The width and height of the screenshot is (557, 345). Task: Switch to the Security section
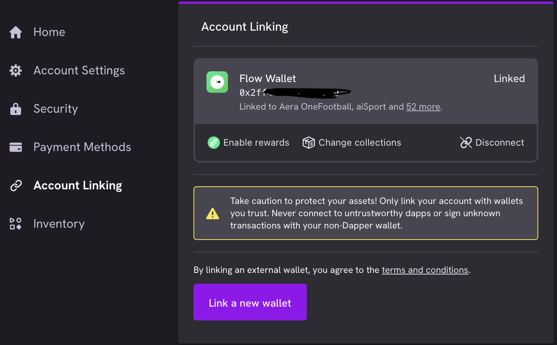point(56,108)
